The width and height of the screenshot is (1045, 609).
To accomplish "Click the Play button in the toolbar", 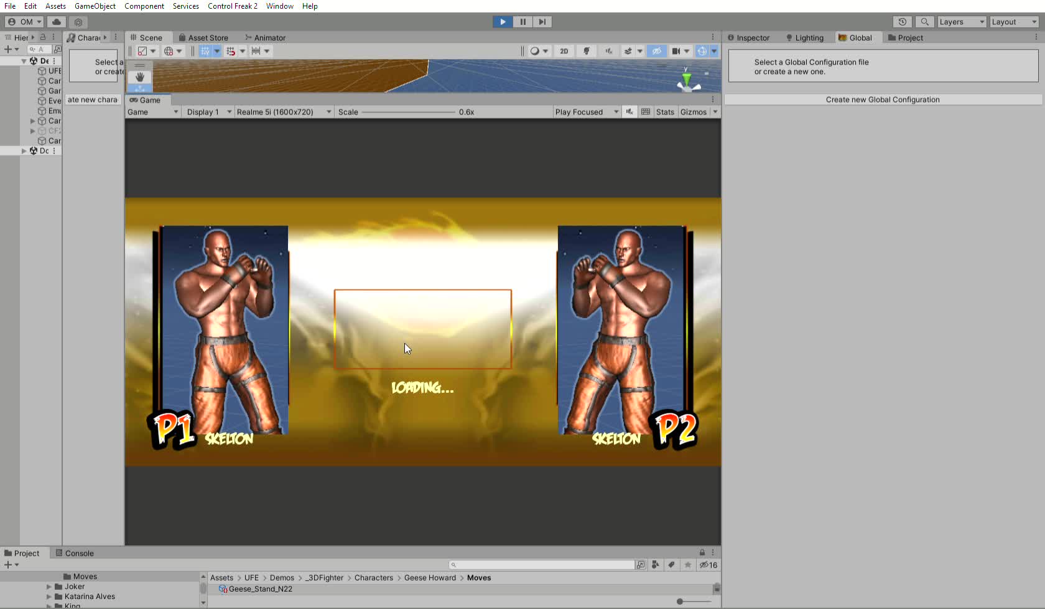I will (503, 22).
